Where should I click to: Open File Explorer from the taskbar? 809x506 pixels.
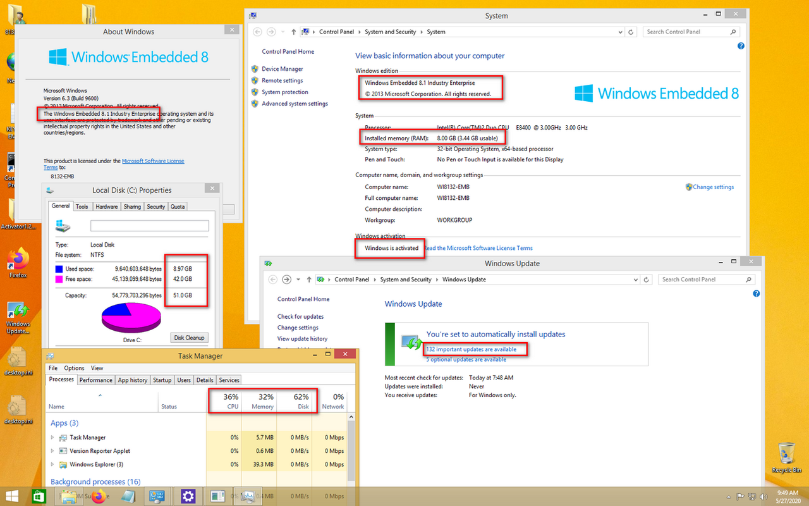click(68, 497)
